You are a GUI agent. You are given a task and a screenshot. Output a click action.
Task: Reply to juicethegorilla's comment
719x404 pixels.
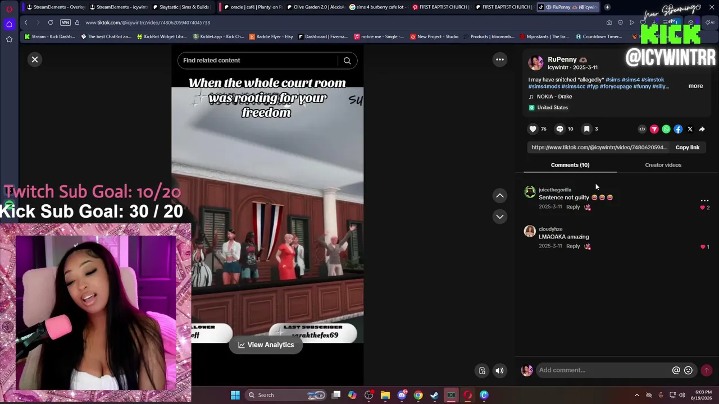573,207
